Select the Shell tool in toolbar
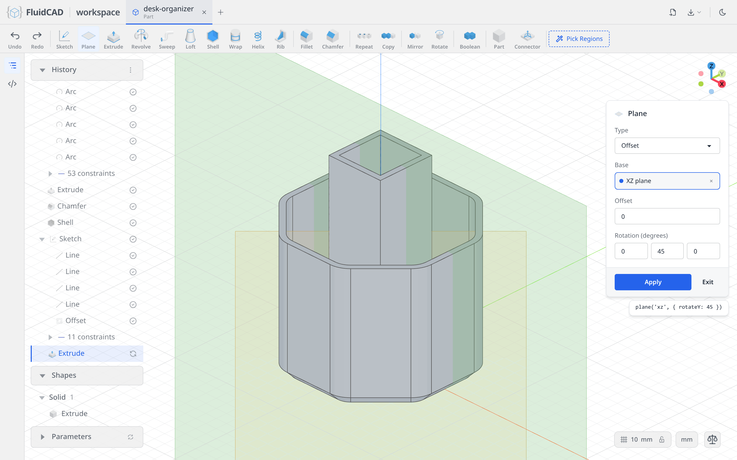This screenshot has width=737, height=460. (213, 39)
